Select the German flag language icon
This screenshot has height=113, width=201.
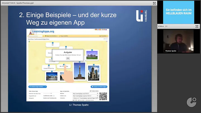point(96,30)
